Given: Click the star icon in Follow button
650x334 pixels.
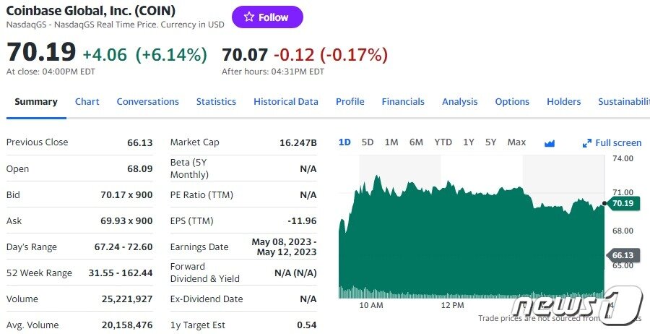Looking at the screenshot, I should [249, 17].
